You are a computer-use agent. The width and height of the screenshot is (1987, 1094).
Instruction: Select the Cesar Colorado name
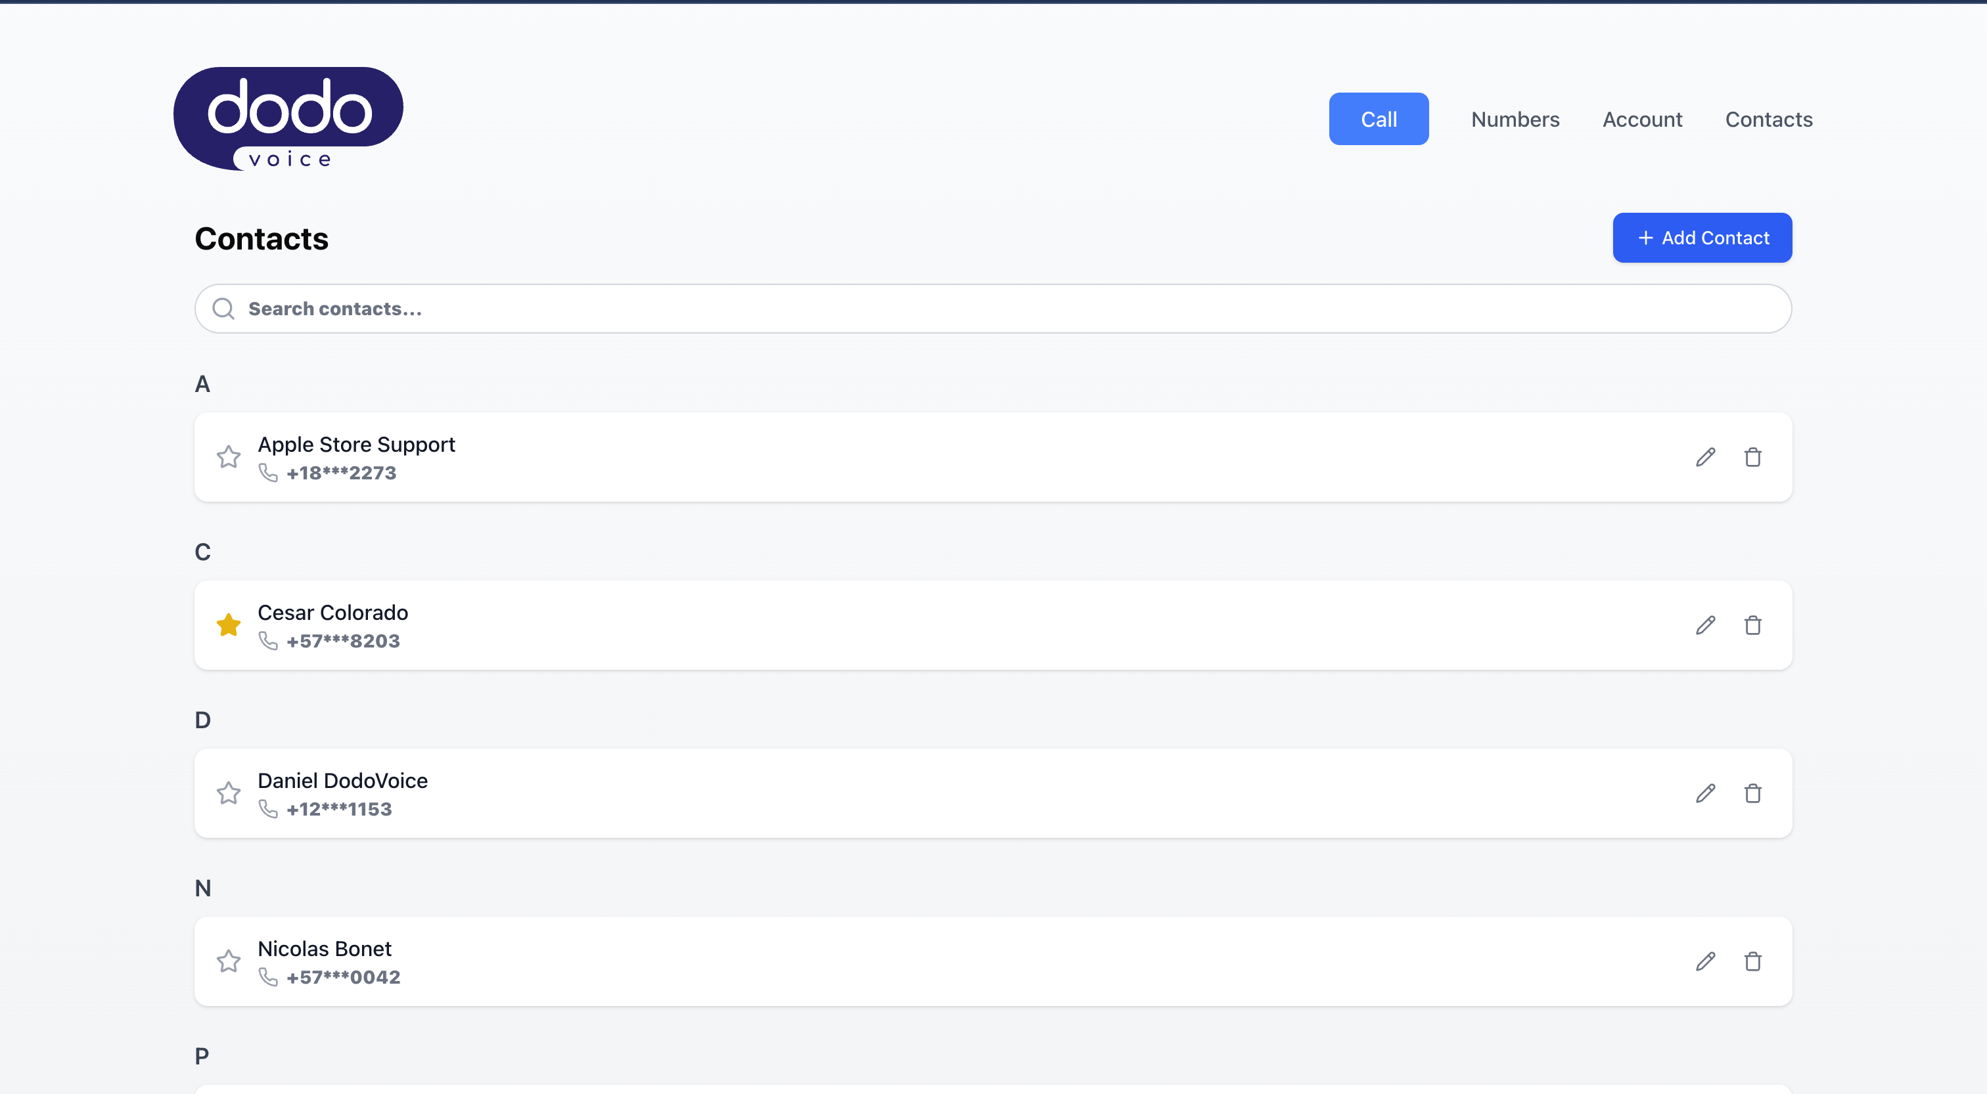point(332,613)
